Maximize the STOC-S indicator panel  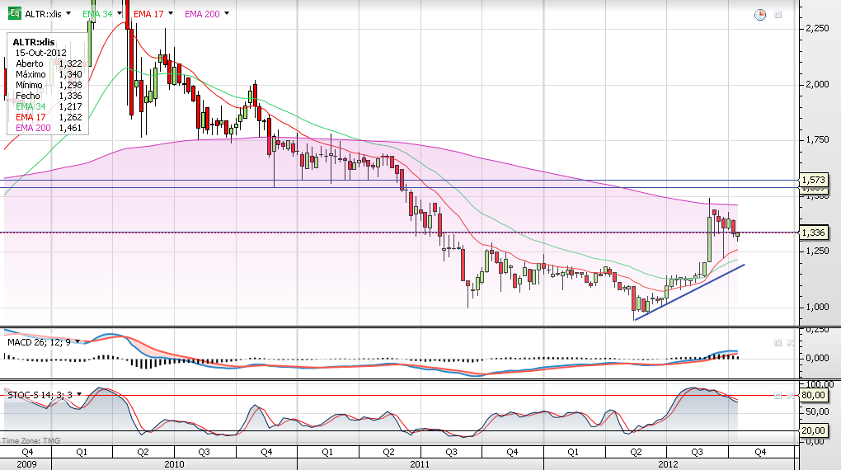[778, 396]
